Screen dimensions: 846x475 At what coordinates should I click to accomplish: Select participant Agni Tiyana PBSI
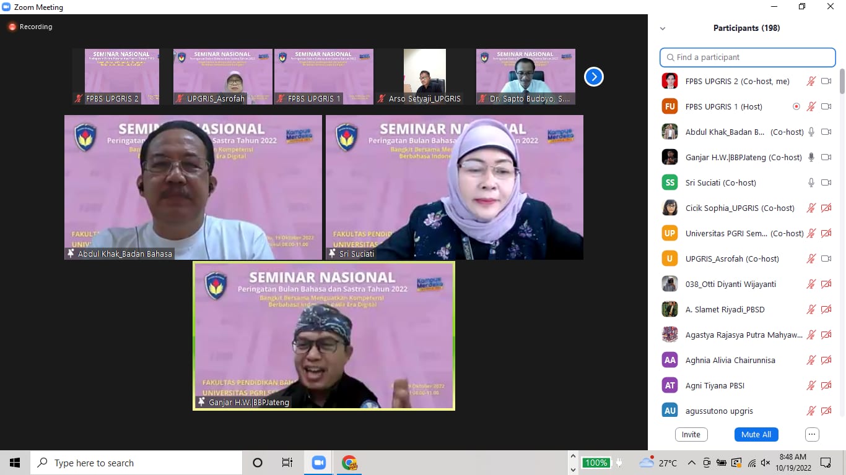(715, 385)
